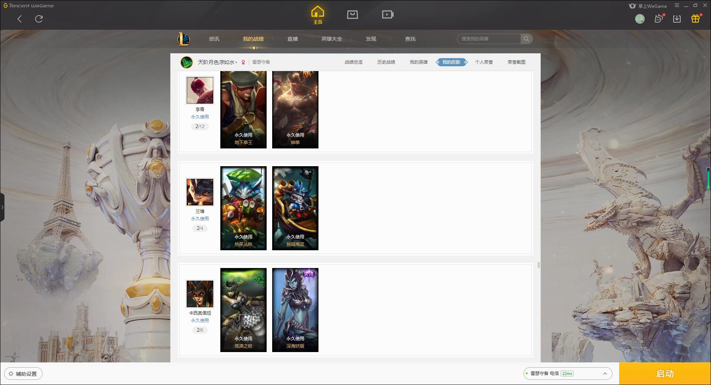Click 兰博 champion portrait
Screen dimensions: 711x385
(200, 192)
